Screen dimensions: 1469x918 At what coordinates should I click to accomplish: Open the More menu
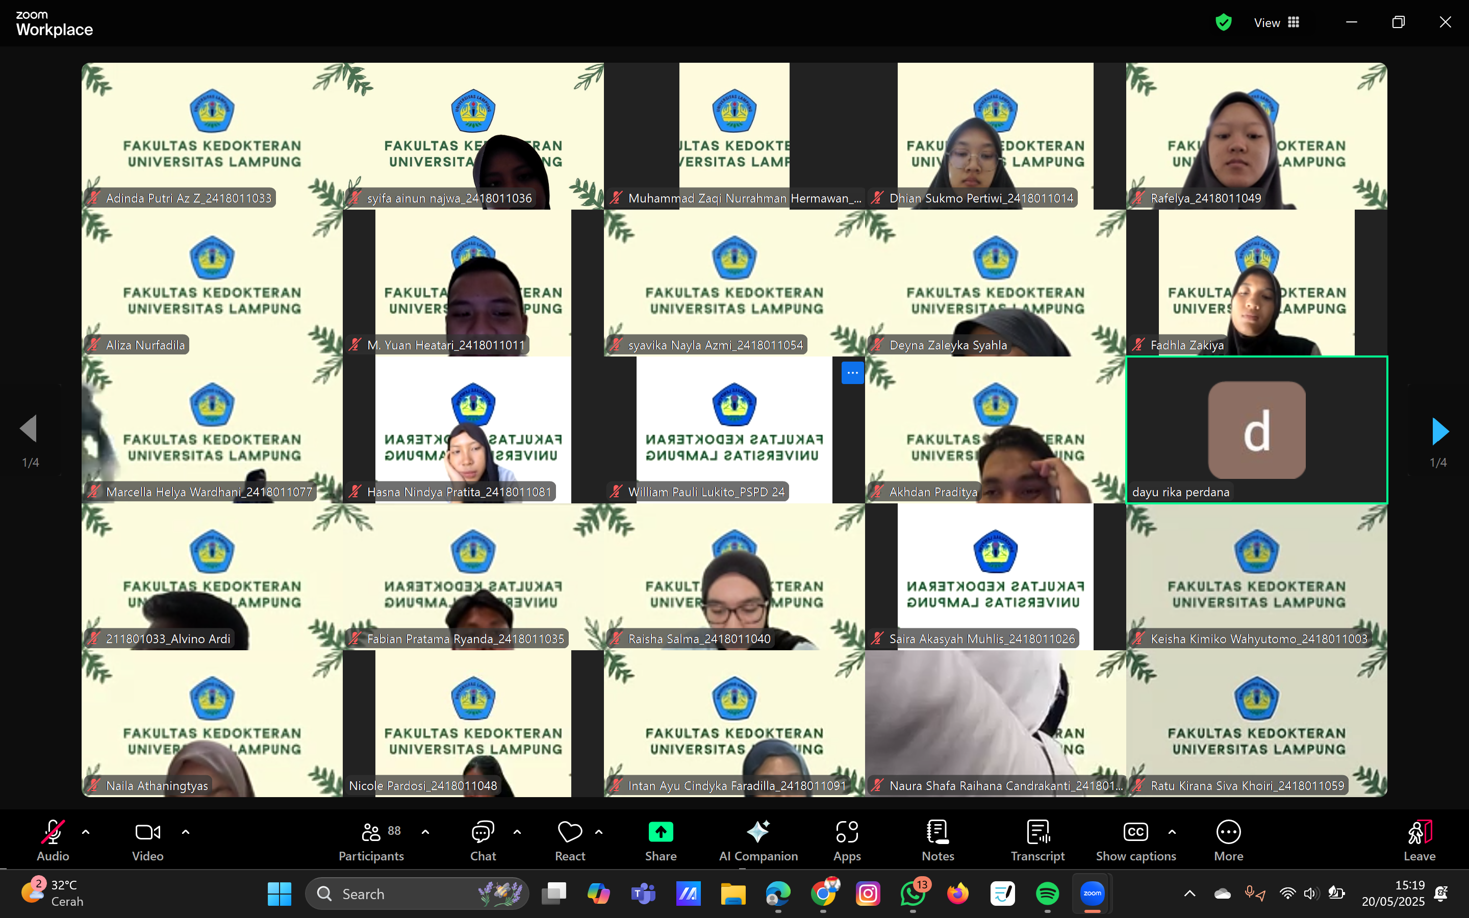pos(1229,840)
